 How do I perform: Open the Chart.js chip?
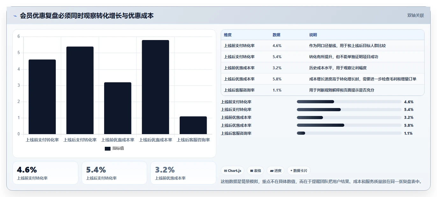point(233,171)
